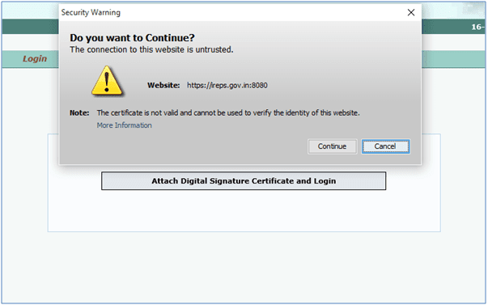Screen dimensions: 488x305
Task: Click the 'Do you want to Continue?' heading
Action: click(132, 38)
